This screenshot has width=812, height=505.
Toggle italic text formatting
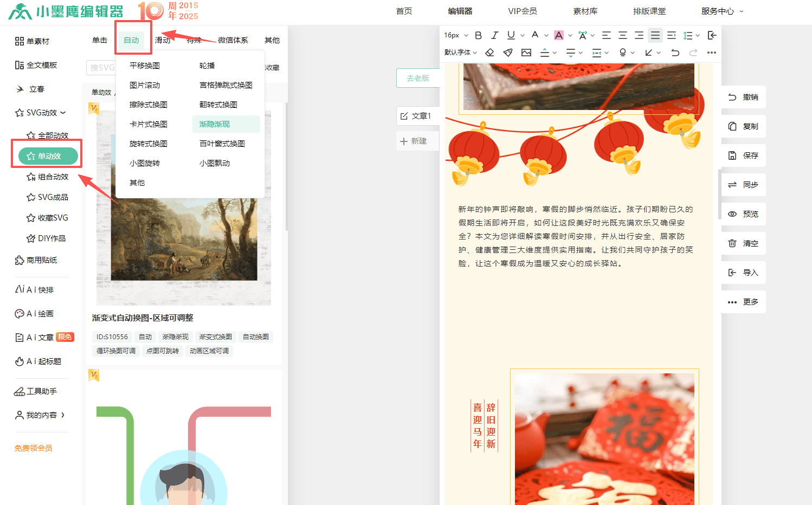[494, 35]
